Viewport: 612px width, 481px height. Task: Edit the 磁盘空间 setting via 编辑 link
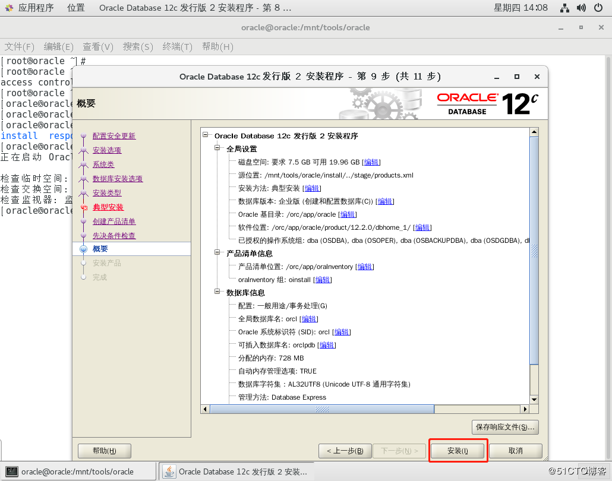[371, 162]
